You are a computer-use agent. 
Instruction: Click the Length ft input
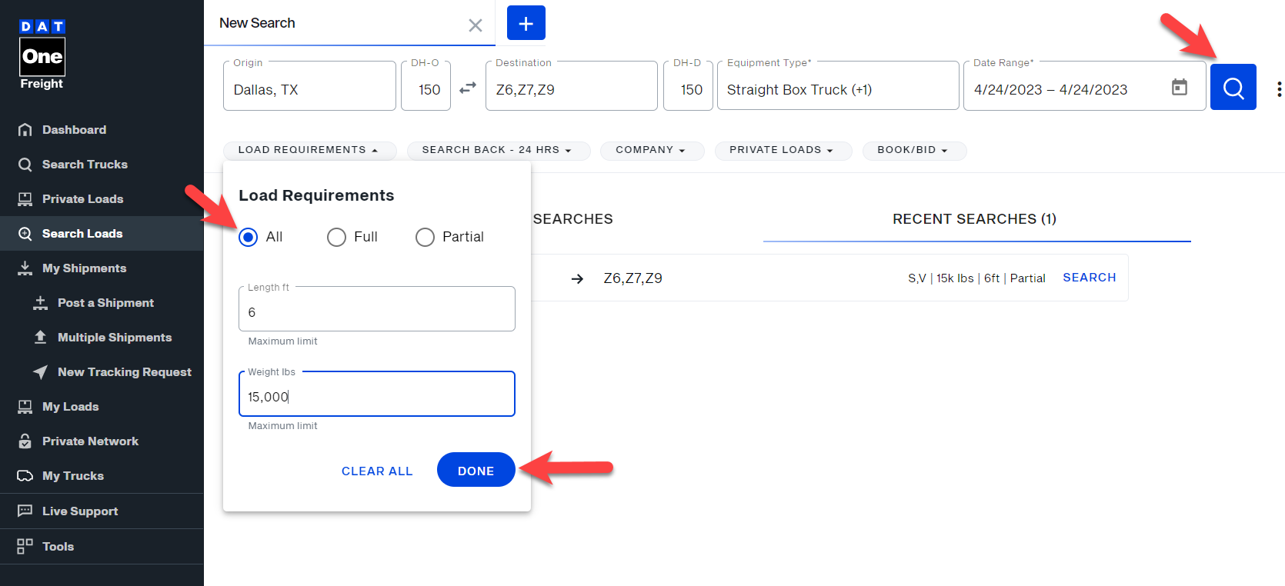pyautogui.click(x=377, y=309)
